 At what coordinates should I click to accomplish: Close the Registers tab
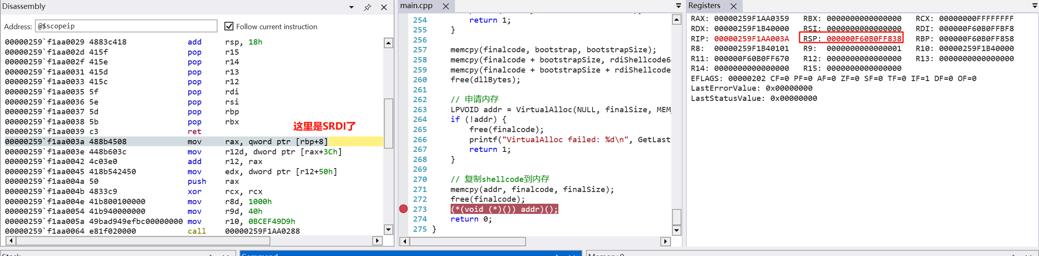(734, 6)
